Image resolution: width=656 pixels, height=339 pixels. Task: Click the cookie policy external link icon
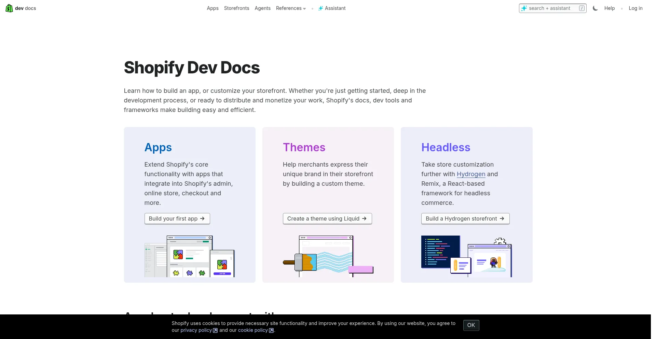[x=271, y=330]
